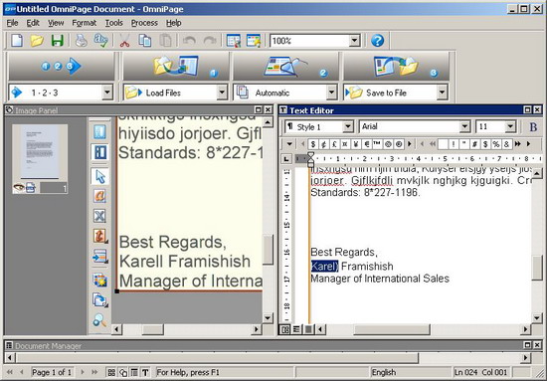Open the font size 11 dropdown
Screen dimensions: 547x381
tap(510, 126)
